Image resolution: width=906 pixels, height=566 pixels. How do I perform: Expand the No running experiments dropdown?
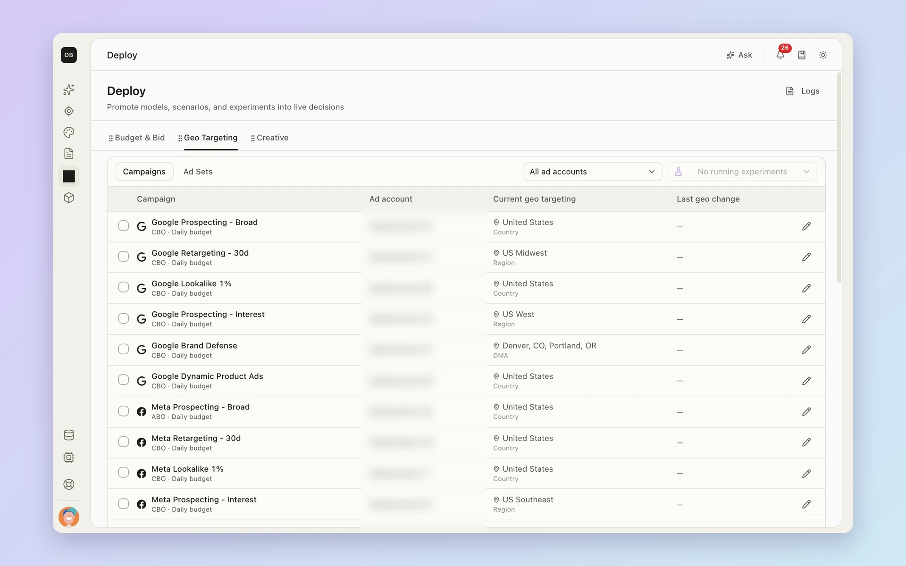[742, 172]
